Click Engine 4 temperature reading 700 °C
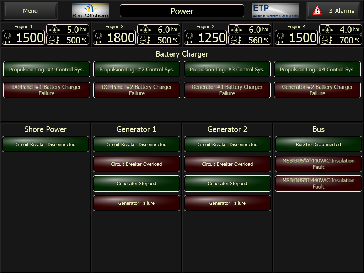 (341, 40)
